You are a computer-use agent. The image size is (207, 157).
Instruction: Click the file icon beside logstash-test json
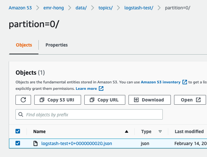(36, 143)
